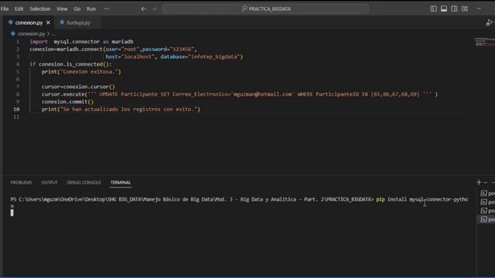Open the PROBLEMS panel tab
Image resolution: width=495 pixels, height=278 pixels.
(21, 182)
